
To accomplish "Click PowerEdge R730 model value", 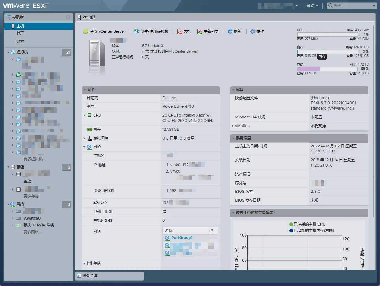I will pyautogui.click(x=178, y=106).
